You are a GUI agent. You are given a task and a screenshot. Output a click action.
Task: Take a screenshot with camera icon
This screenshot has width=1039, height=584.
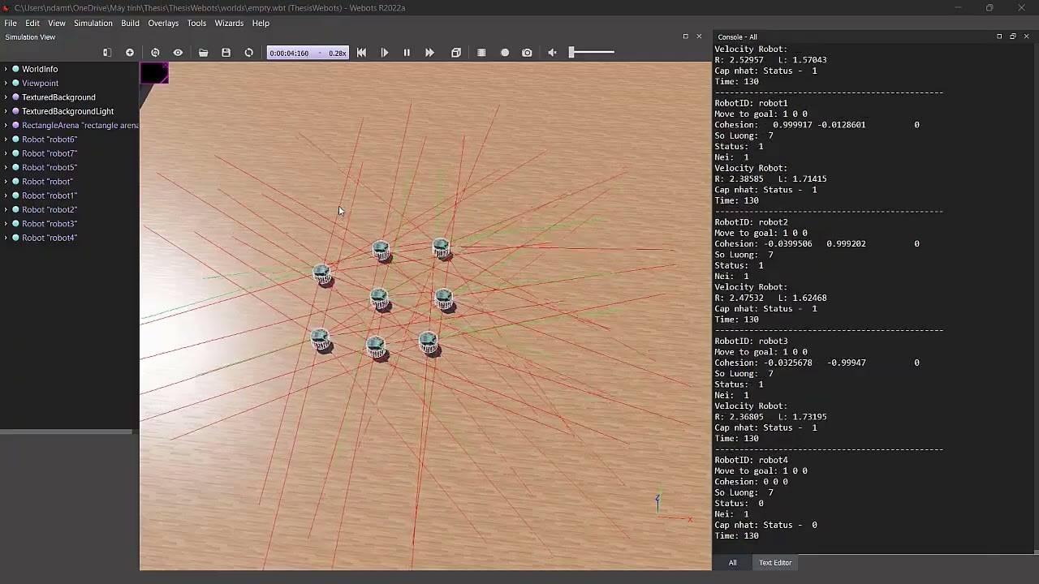pyautogui.click(x=527, y=53)
